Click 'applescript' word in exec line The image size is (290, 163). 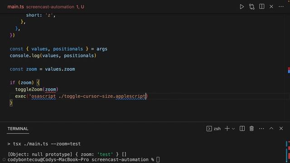click(x=130, y=96)
